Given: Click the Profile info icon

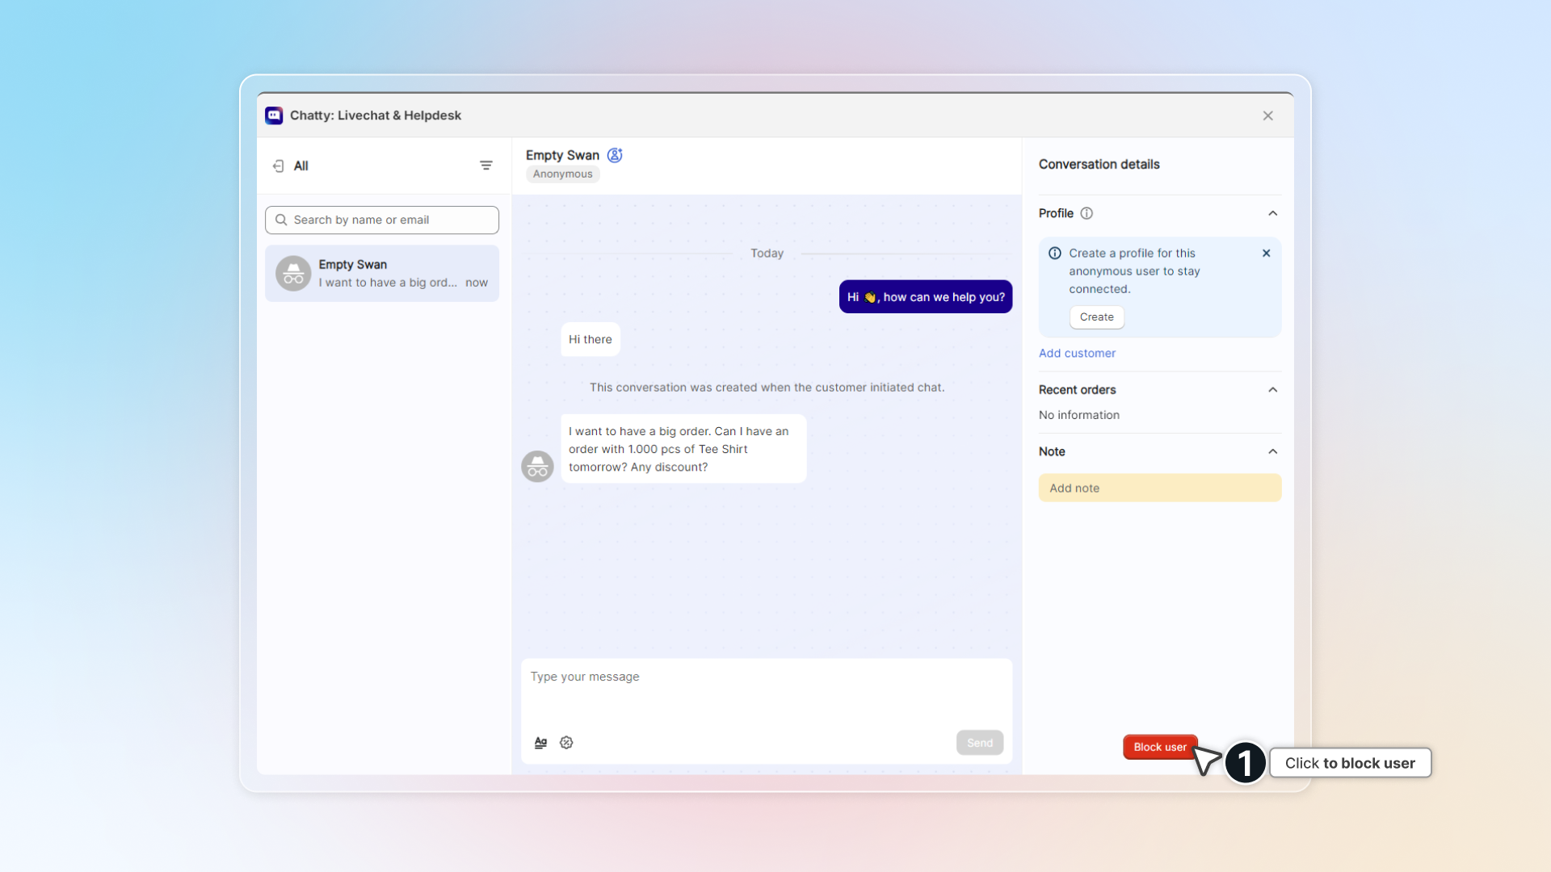Looking at the screenshot, I should pyautogui.click(x=1087, y=213).
